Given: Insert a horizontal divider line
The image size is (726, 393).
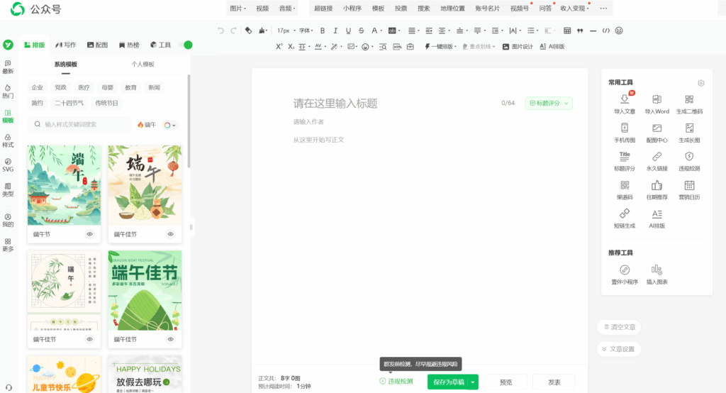Looking at the screenshot, I should (x=593, y=31).
